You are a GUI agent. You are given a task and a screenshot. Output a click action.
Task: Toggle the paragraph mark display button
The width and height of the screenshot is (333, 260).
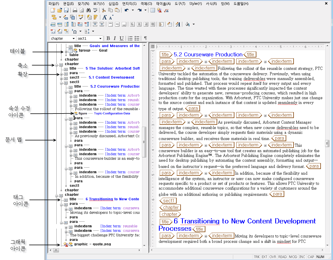(145, 38)
